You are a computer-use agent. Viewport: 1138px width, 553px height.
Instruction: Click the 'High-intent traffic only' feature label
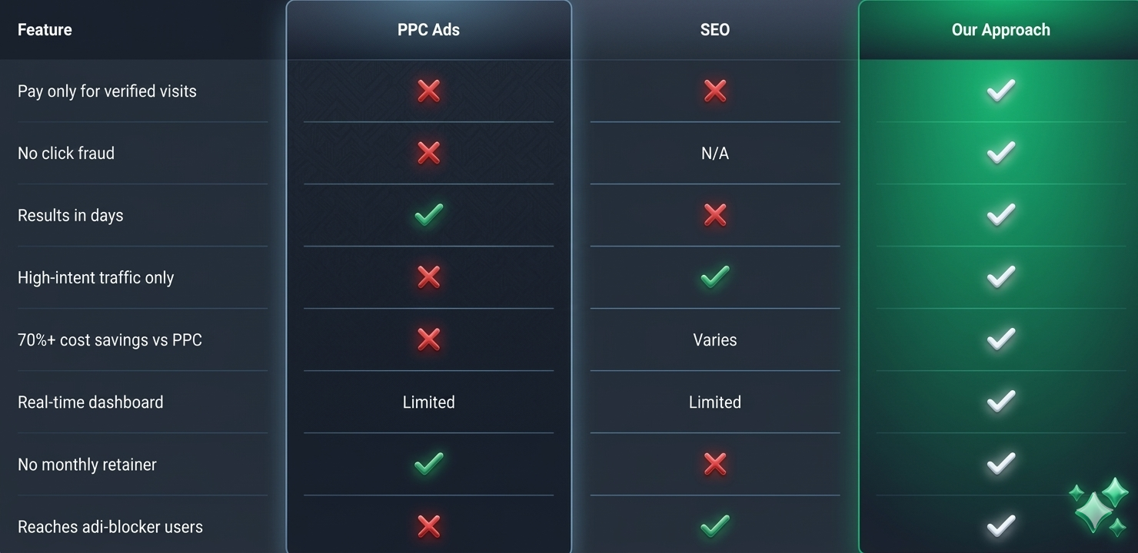click(x=95, y=278)
